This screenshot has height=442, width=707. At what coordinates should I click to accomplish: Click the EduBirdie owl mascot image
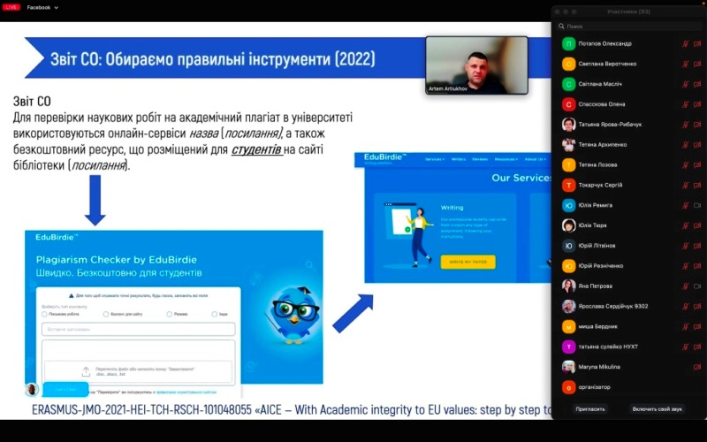[x=293, y=314]
